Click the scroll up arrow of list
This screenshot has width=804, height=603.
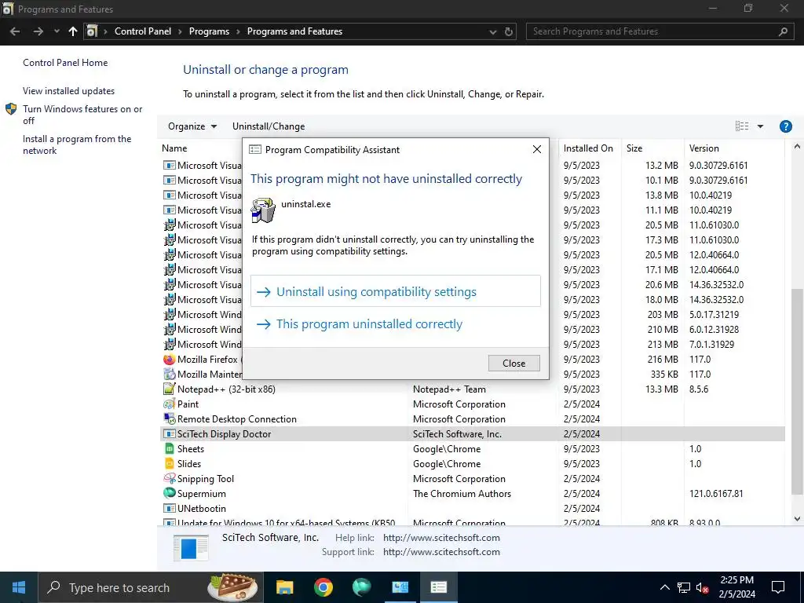click(797, 147)
